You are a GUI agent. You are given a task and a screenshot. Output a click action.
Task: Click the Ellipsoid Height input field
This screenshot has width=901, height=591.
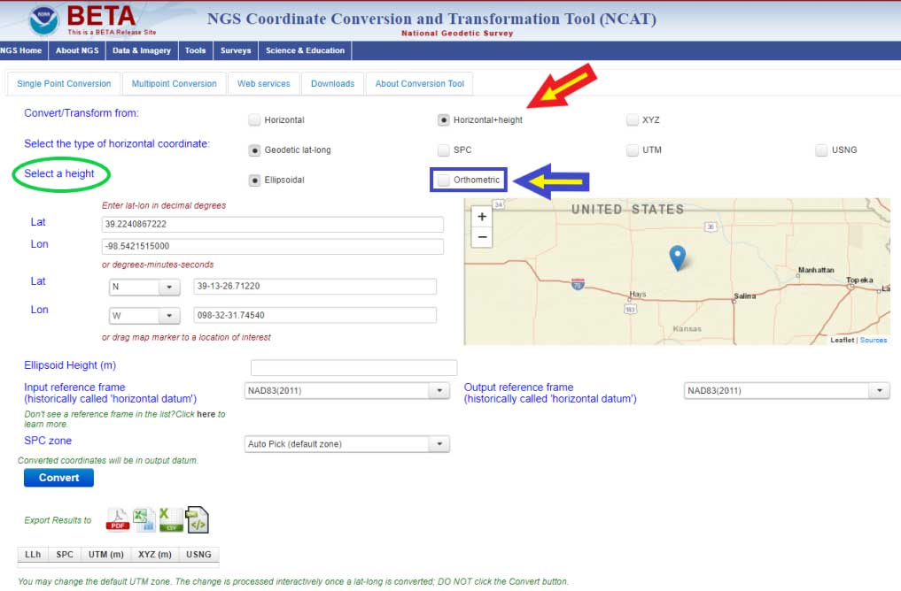pyautogui.click(x=353, y=368)
